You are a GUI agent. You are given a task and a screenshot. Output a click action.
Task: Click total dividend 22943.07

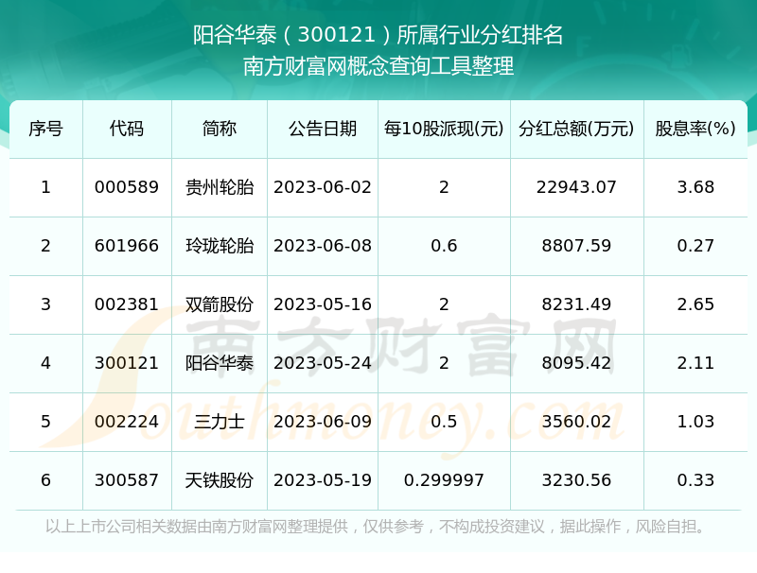tap(576, 187)
